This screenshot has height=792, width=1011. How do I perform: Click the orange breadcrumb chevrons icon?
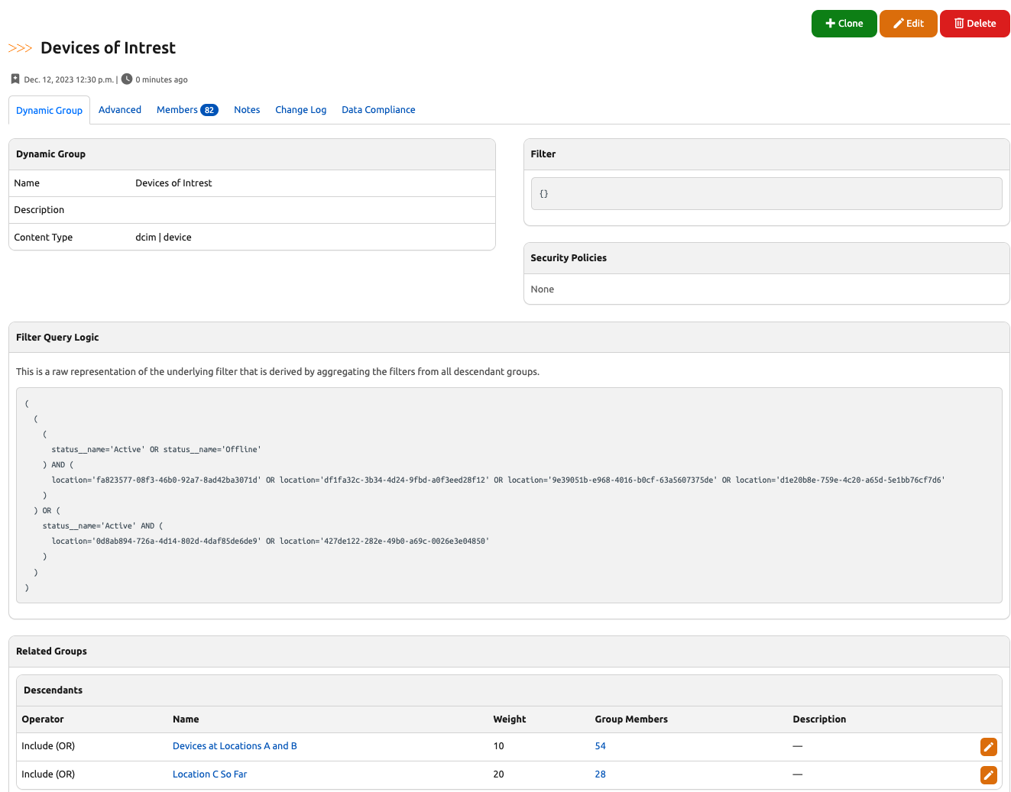point(20,48)
